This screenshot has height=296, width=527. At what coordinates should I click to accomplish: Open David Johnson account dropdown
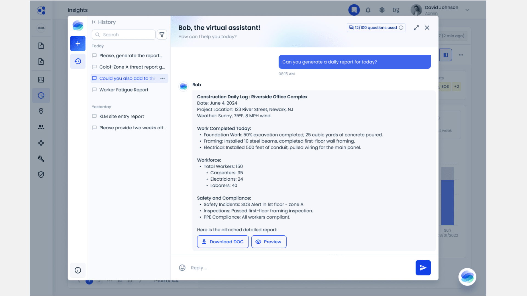467,10
